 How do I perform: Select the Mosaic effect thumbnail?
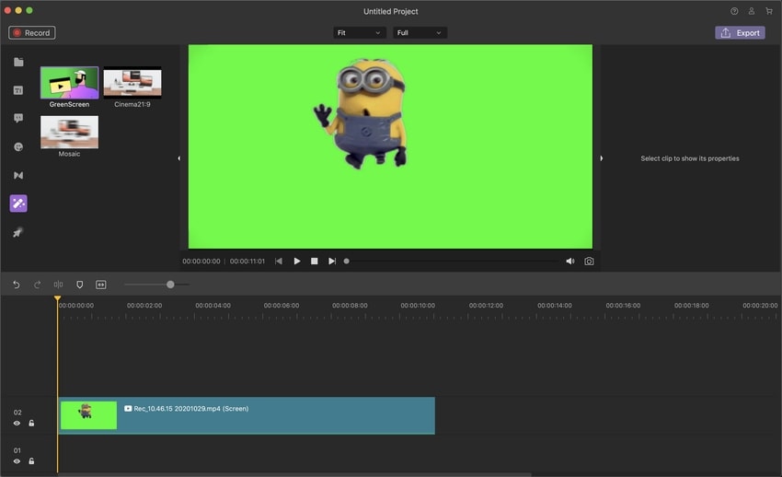[69, 133]
